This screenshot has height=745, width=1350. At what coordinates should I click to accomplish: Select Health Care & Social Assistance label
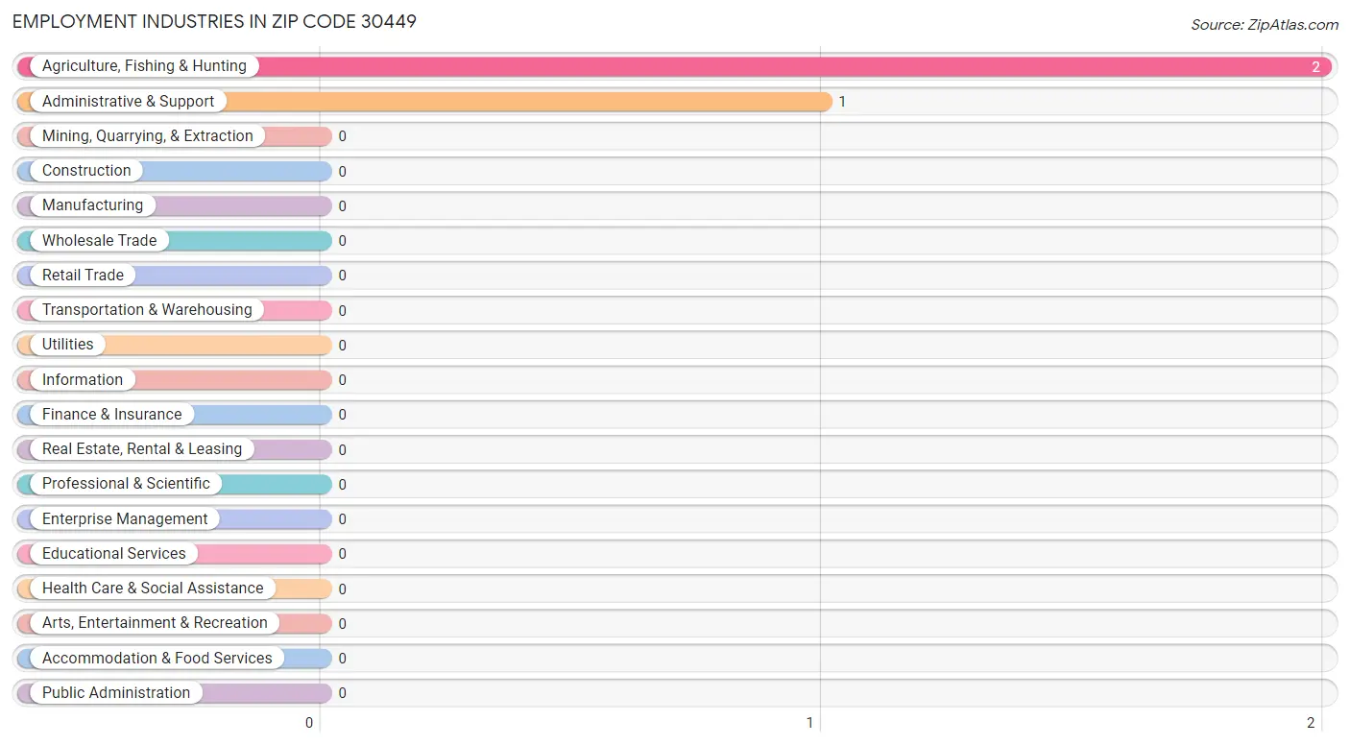(153, 589)
